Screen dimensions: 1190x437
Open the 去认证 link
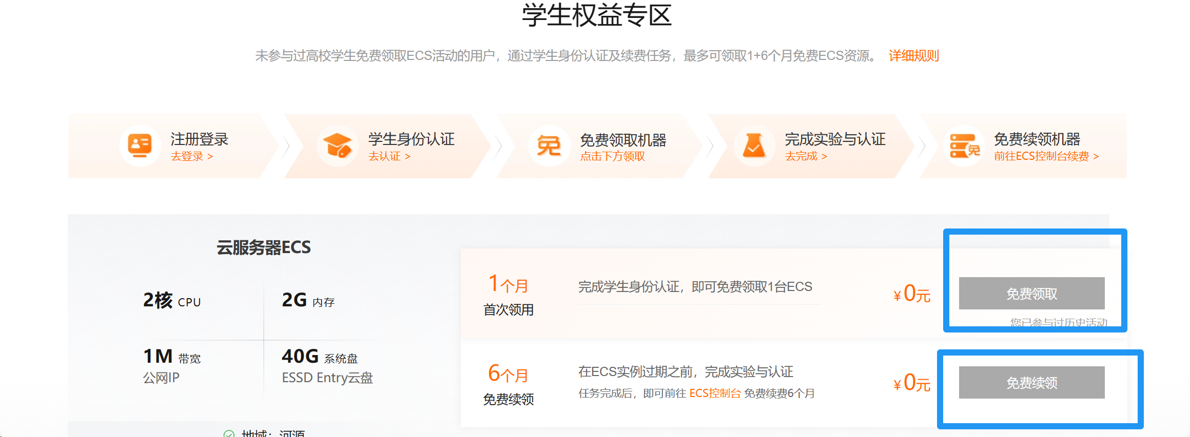point(389,156)
